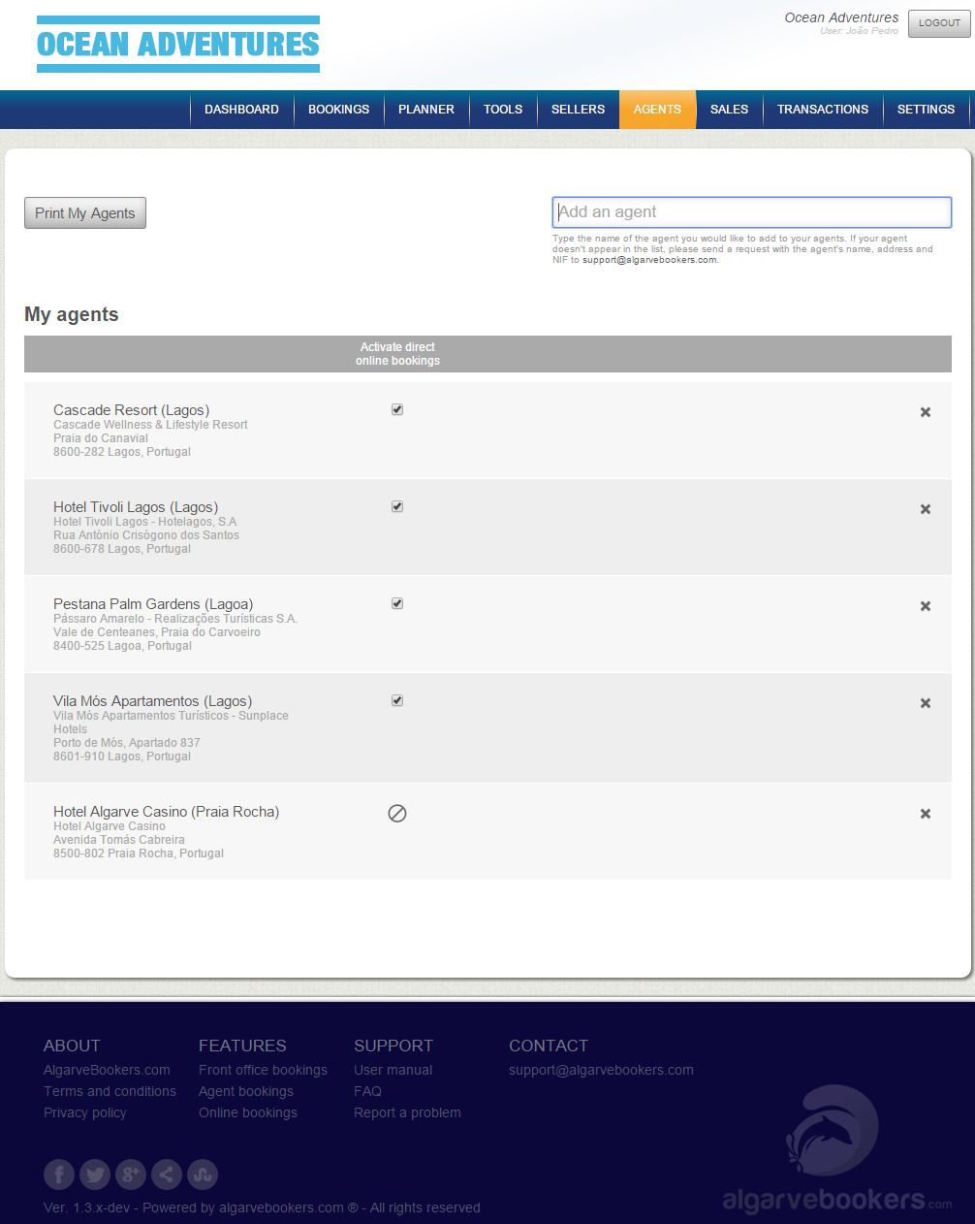Go to the Transactions tab
This screenshot has width=975, height=1224.
pyautogui.click(x=823, y=110)
